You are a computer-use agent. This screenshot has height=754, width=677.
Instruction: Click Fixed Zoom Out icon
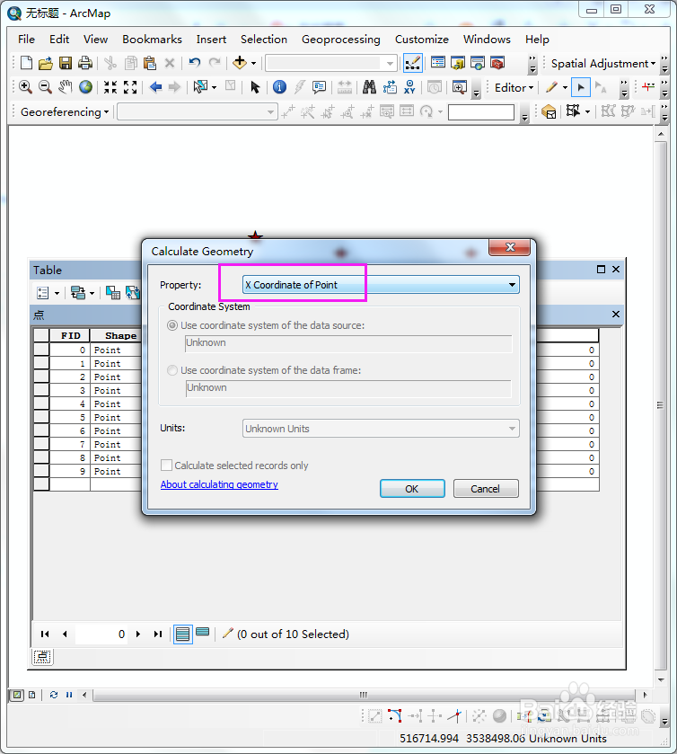pos(130,87)
